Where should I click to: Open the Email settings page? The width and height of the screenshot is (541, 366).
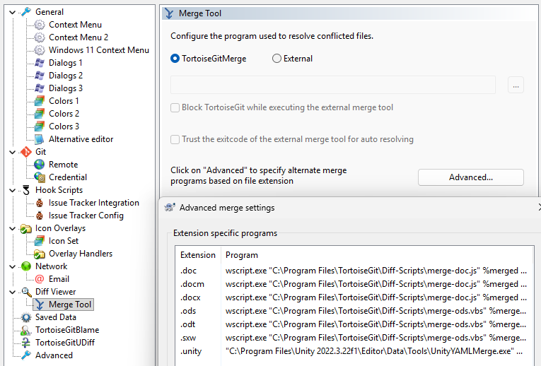59,279
